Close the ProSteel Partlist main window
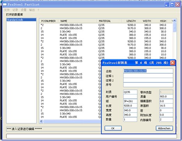The width and height of the screenshot is (182, 141). coord(177,5)
